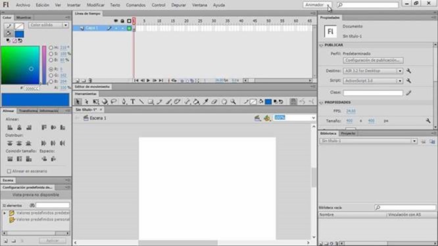Open the Ventana menu
This screenshot has width=438, height=246.
tap(199, 5)
